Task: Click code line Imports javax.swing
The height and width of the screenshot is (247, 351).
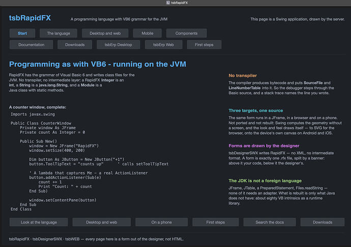Action: point(33,114)
